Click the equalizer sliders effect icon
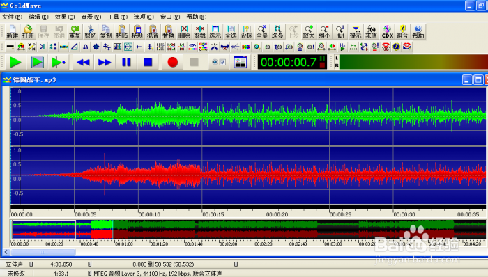 click(x=160, y=47)
